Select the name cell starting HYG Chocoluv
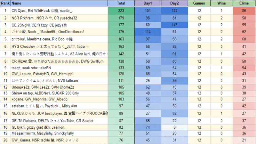 [59, 46]
